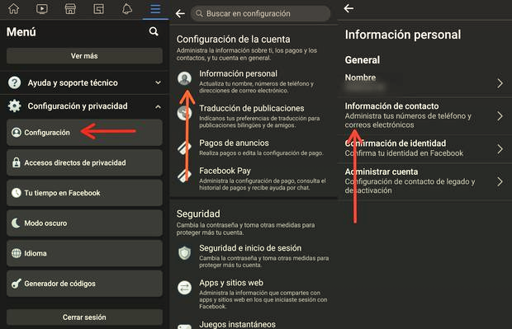This screenshot has height=329, width=512.
Task: Open Pagos de anuncios
Action: (x=254, y=148)
